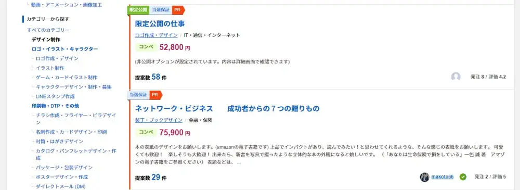This screenshot has height=190, width=520.
Task: Open makoto66 user profile link
Action: 443,176
